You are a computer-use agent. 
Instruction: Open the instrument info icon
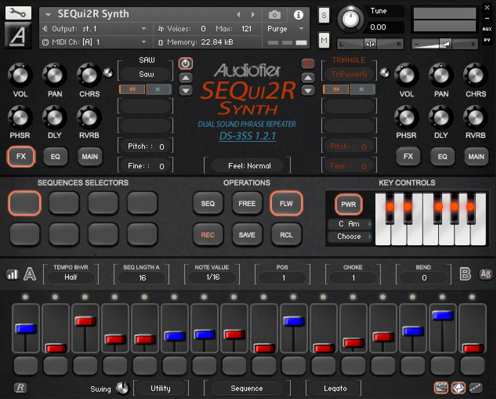coord(298,15)
